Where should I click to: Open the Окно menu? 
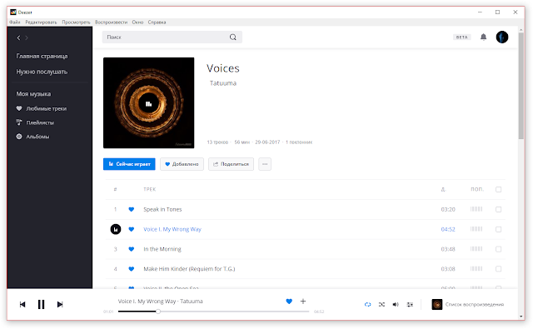(137, 22)
